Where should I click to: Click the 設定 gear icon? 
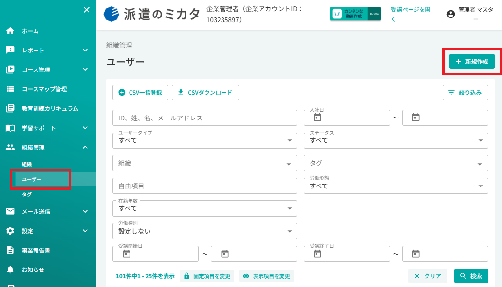coord(10,231)
